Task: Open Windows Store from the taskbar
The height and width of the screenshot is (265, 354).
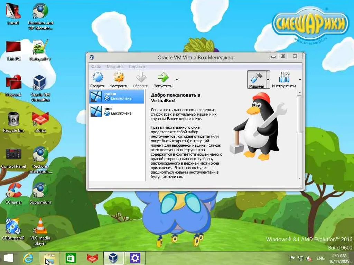Action: click(x=71, y=258)
